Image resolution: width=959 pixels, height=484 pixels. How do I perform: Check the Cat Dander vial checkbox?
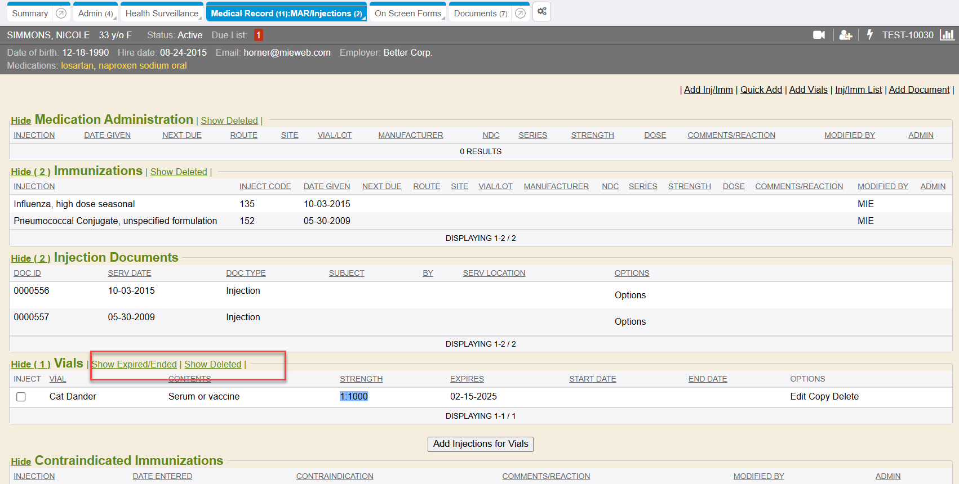click(x=21, y=397)
